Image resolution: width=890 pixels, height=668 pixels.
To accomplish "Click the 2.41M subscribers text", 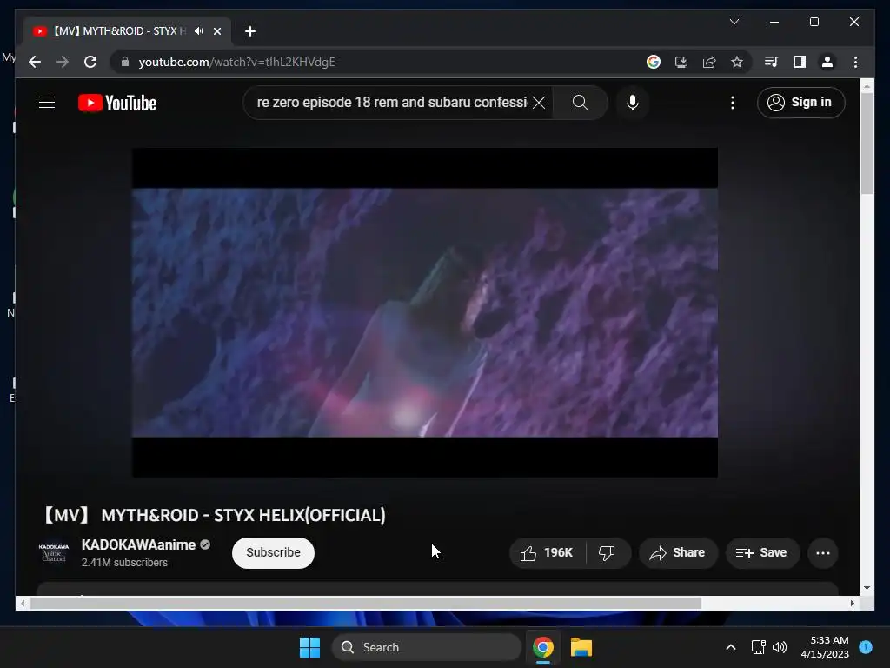I will coord(124,563).
